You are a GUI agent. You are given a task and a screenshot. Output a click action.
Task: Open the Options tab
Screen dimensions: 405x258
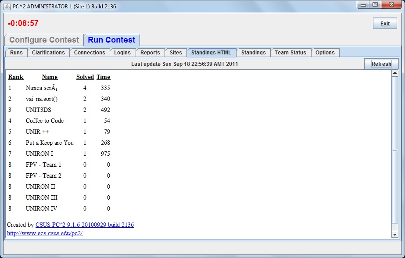325,53
